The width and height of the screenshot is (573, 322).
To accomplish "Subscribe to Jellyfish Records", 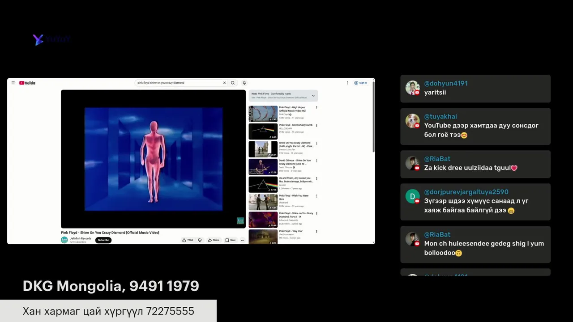I will click(x=103, y=240).
